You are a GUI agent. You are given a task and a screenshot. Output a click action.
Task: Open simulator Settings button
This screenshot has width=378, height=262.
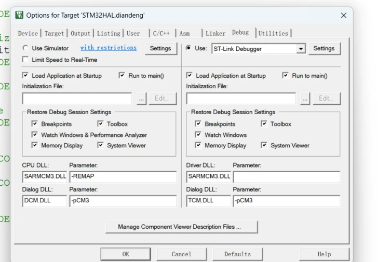[160, 48]
